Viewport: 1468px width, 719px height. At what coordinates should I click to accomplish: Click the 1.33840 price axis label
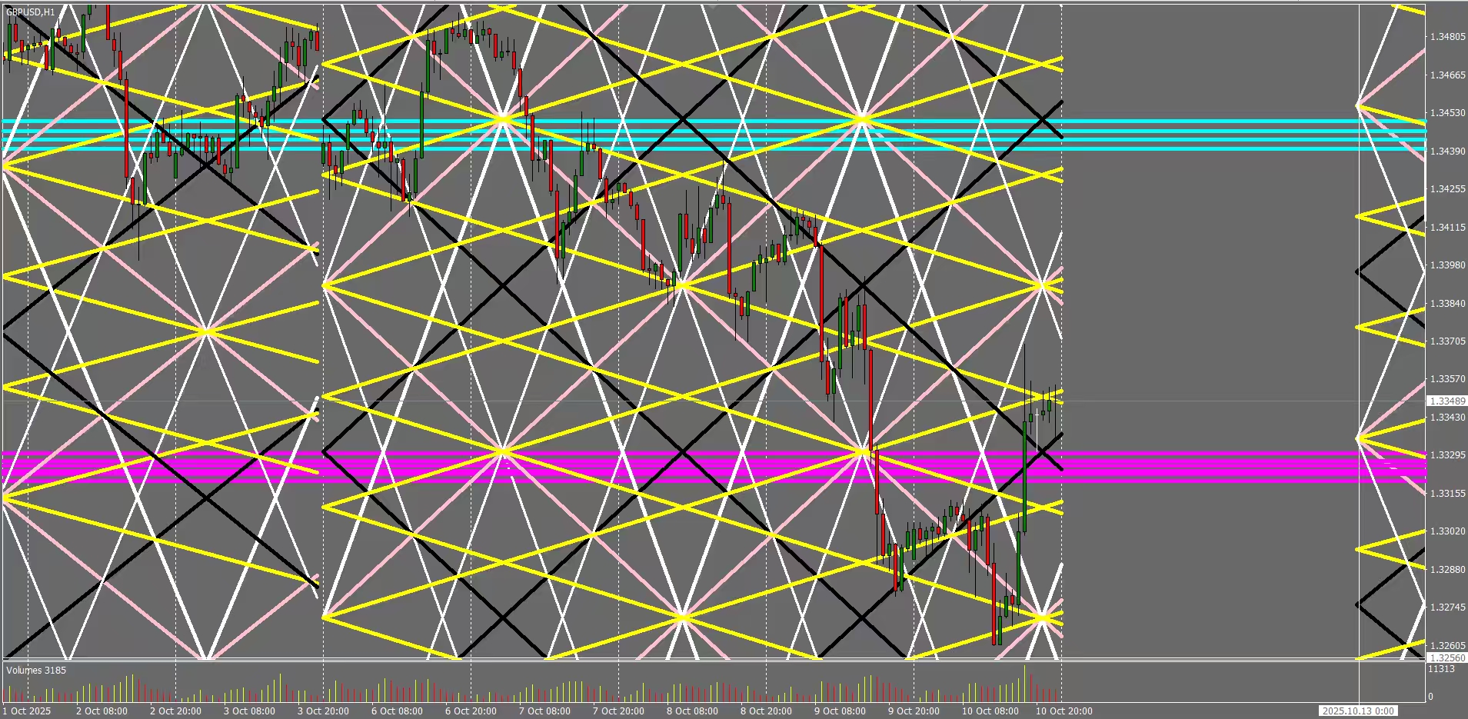coord(1447,304)
